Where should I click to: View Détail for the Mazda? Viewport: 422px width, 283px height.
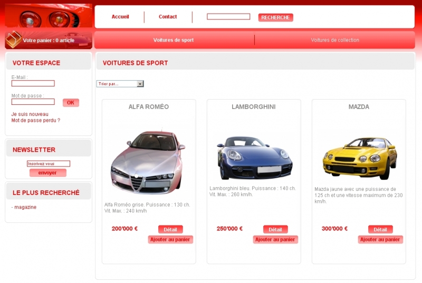380,230
